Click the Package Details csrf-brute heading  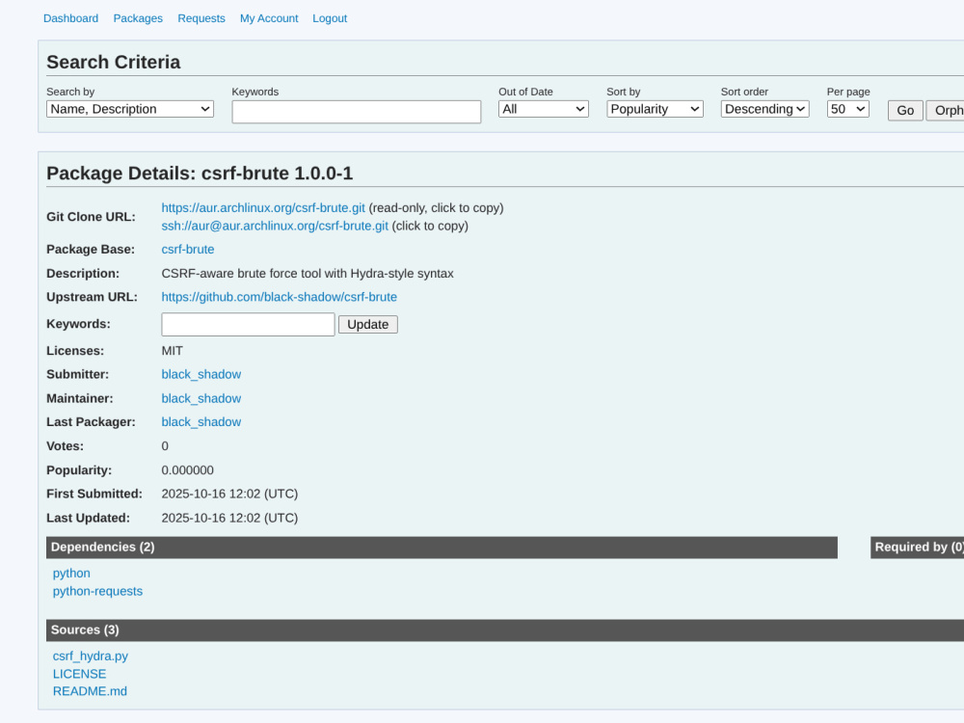pos(200,174)
